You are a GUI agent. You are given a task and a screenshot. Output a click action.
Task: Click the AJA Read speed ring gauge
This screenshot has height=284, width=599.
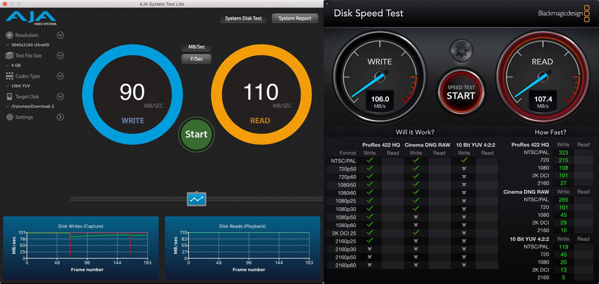[261, 94]
